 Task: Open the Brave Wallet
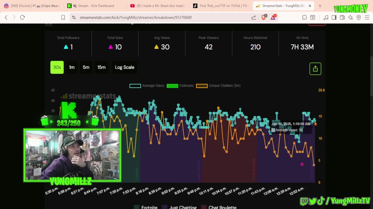[x=342, y=17]
